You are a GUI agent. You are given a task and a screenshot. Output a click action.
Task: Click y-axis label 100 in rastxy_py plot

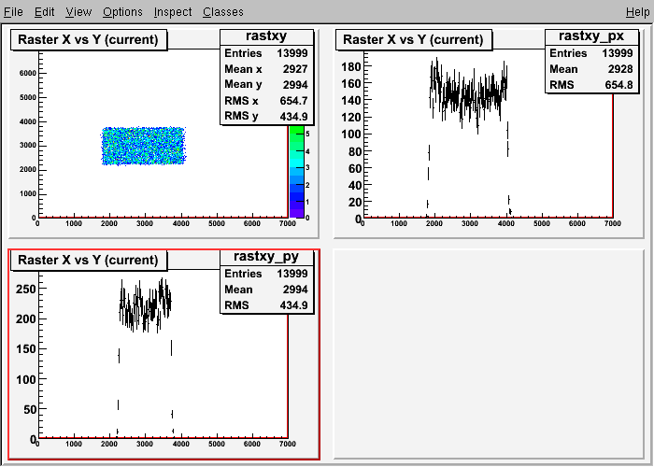point(26,379)
